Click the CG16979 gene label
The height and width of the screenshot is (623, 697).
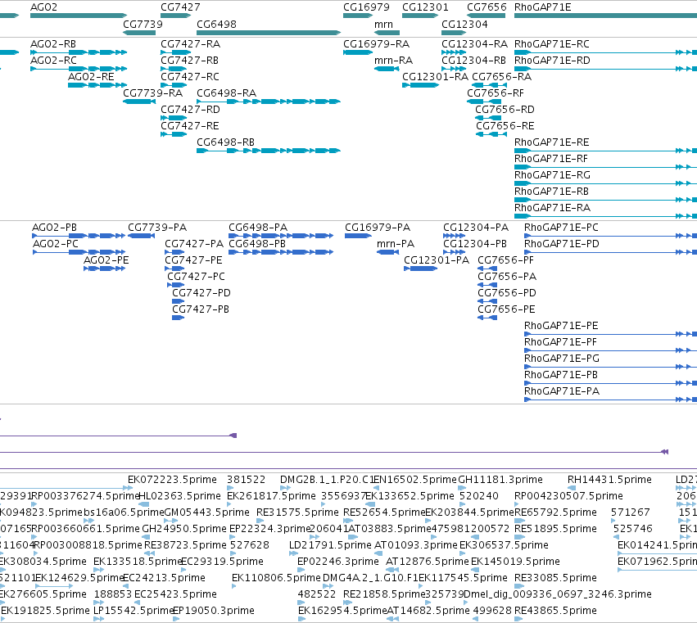click(x=366, y=7)
